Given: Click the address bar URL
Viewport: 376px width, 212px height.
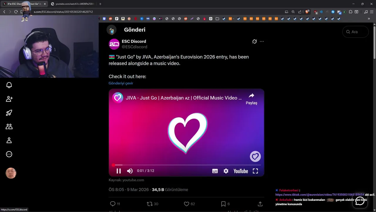Looking at the screenshot, I should pos(63,12).
